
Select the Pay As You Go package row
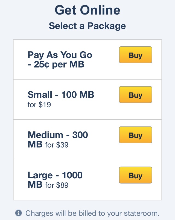(x=87, y=60)
